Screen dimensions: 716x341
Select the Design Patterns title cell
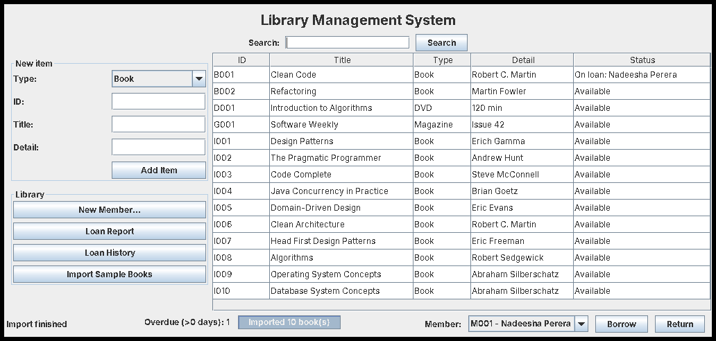pos(341,141)
